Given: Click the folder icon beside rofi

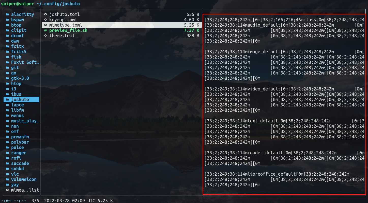Looking at the screenshot, I should [x=7, y=158].
